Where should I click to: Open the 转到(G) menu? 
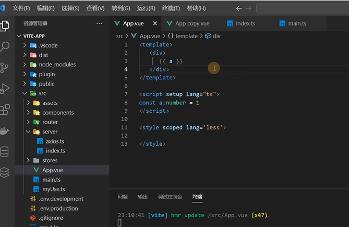tap(121, 8)
